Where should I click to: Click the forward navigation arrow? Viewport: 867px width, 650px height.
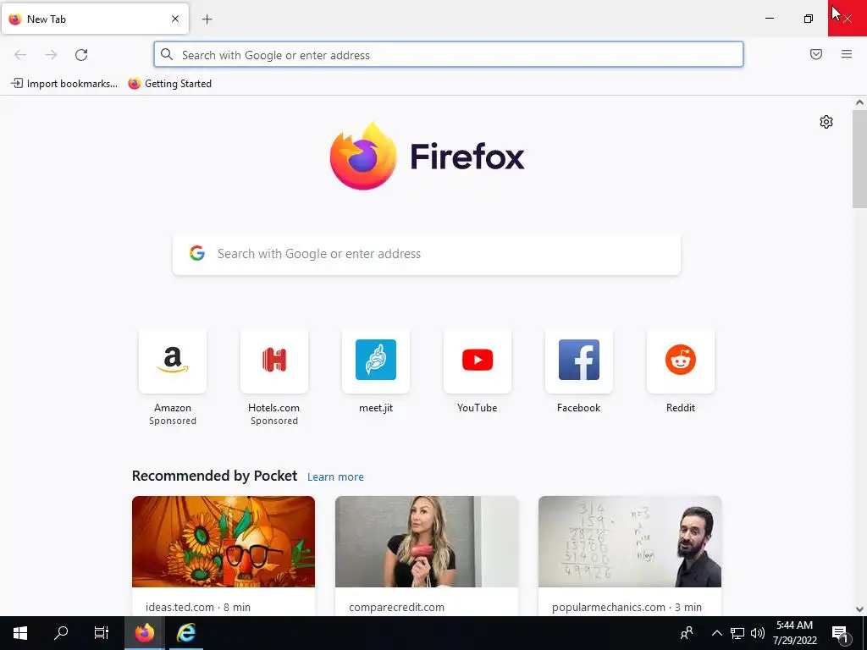51,55
